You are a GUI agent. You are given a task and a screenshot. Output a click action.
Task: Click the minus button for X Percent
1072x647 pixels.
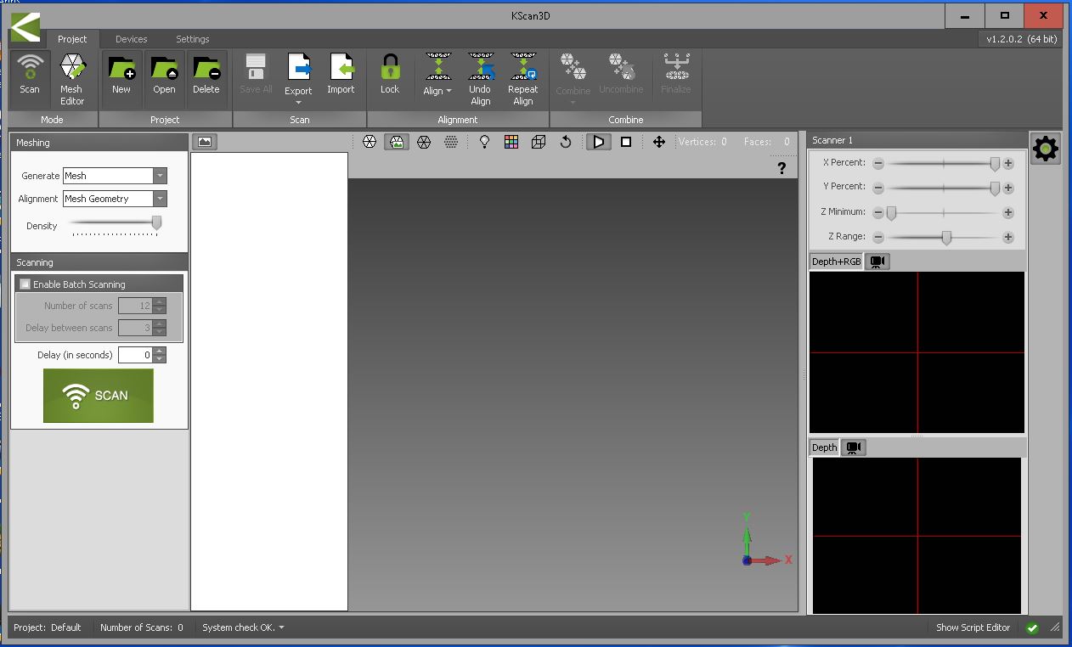point(878,163)
